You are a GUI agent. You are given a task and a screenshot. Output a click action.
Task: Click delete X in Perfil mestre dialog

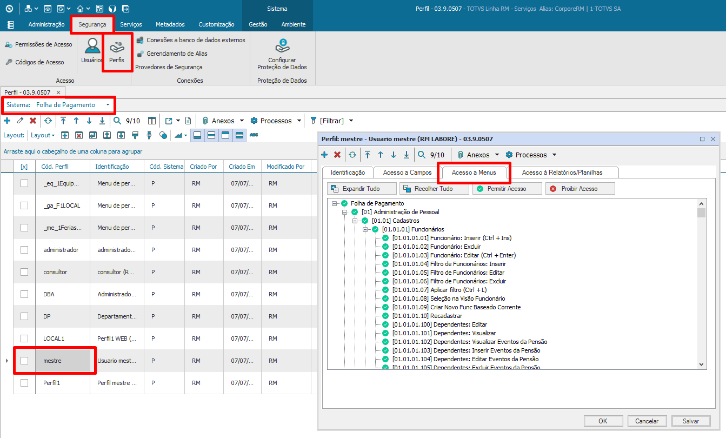pos(337,155)
